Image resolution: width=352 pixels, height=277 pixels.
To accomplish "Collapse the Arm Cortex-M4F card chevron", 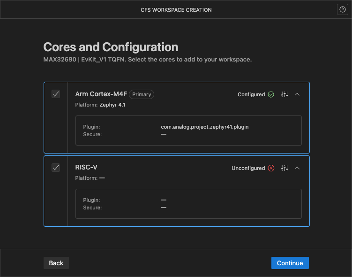I will [297, 94].
